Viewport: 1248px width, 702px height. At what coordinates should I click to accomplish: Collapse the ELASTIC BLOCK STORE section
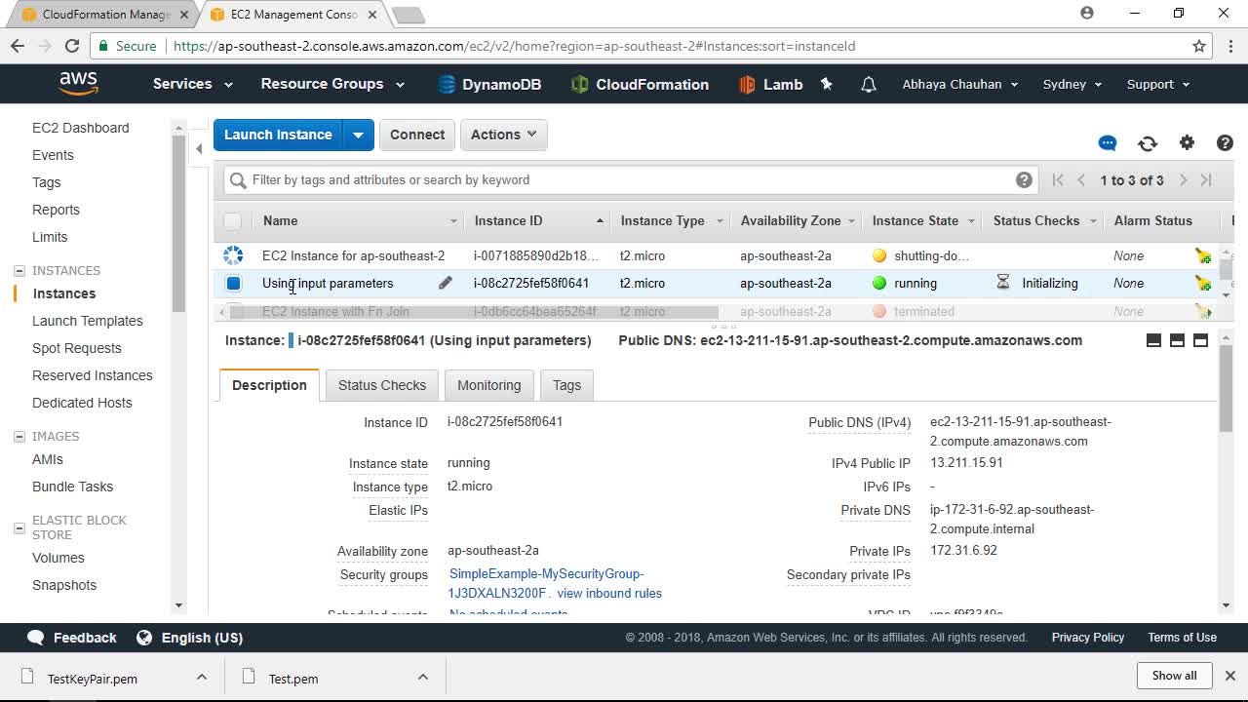click(x=19, y=527)
